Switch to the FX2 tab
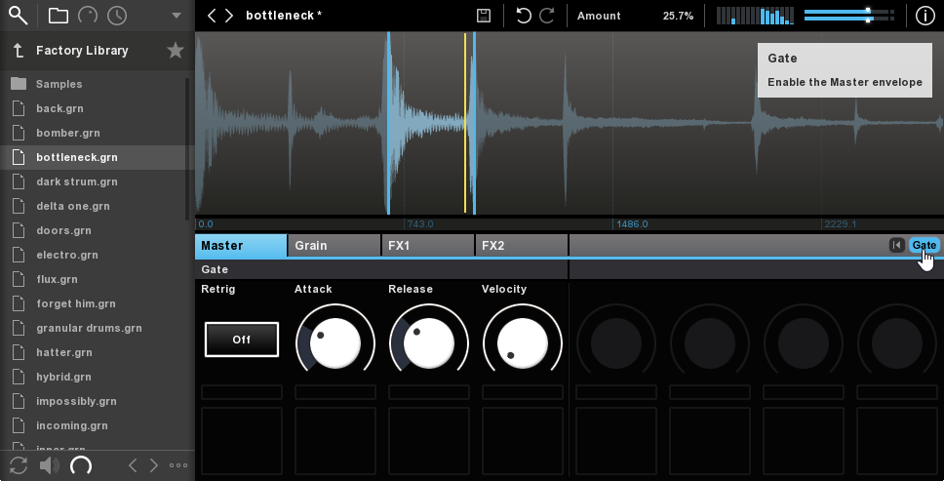Screen dimensions: 944x481 (522, 246)
